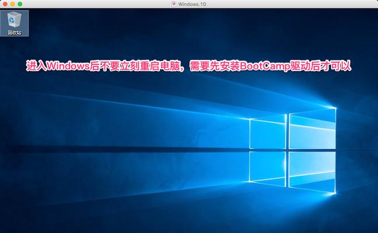
Task: Minimize the window using the yellow button
Action: click(x=13, y=4)
